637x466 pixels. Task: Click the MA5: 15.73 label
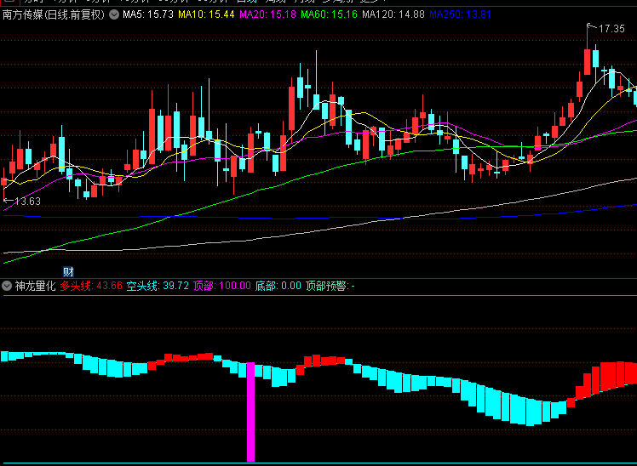148,14
